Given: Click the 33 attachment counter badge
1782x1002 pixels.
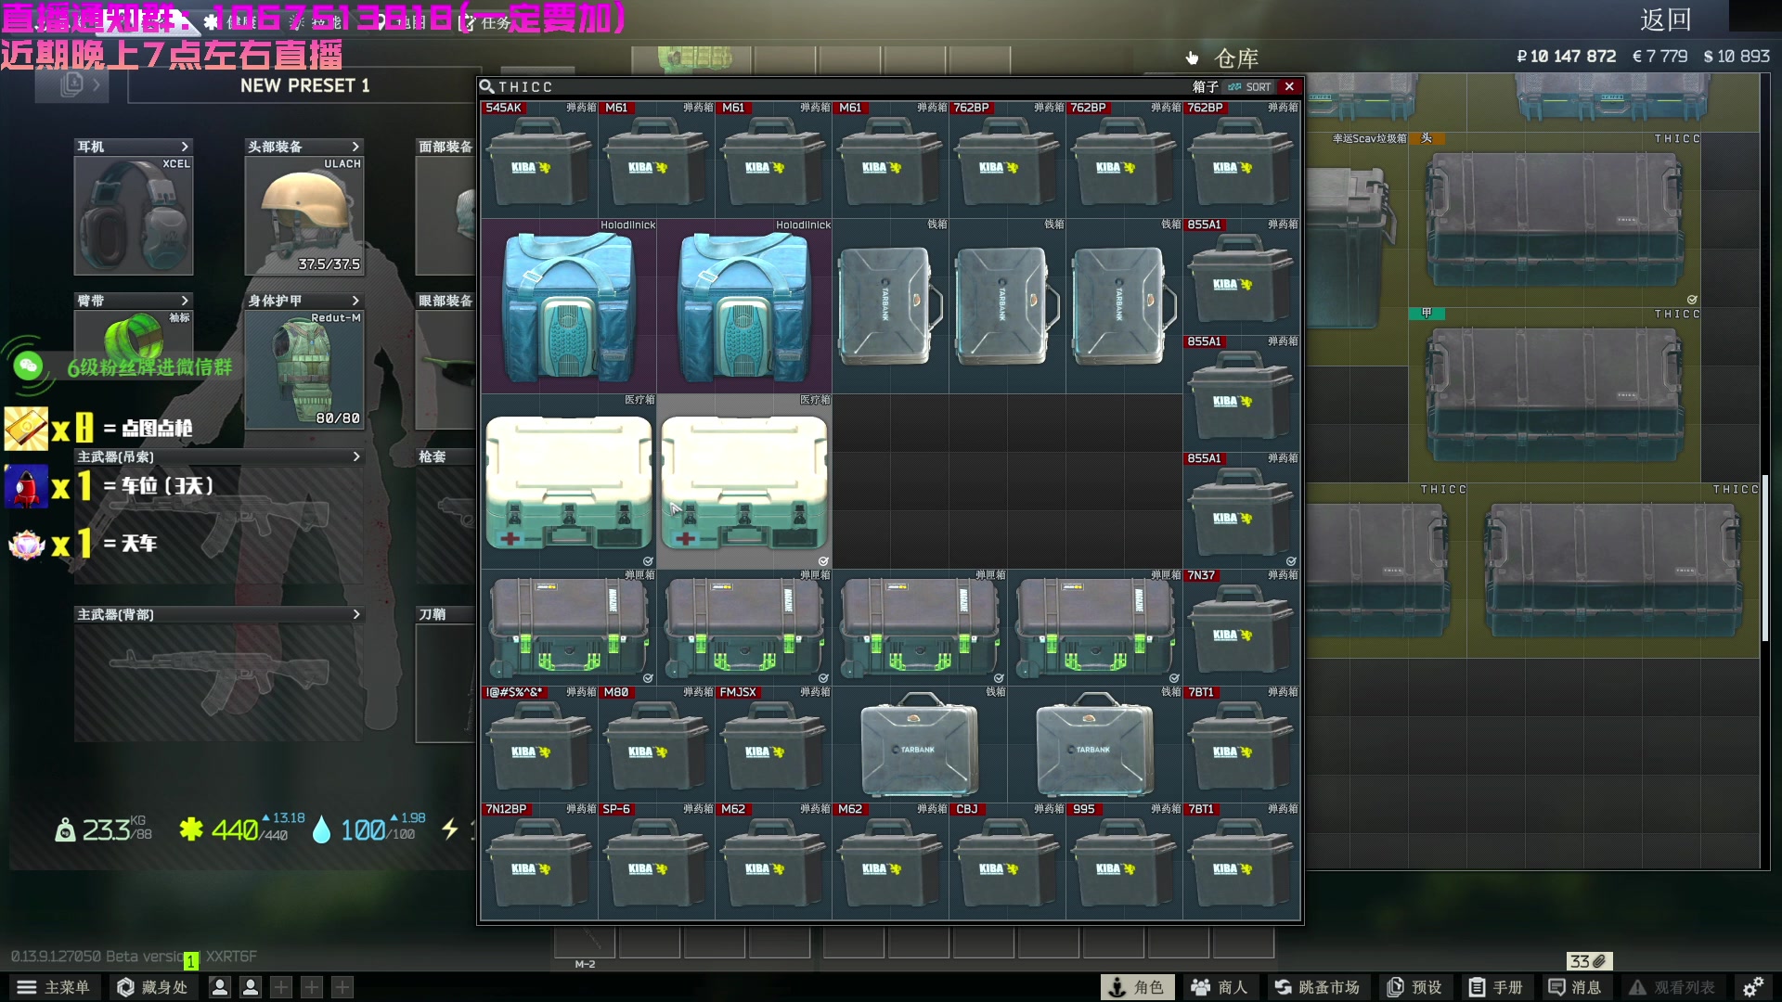Looking at the screenshot, I should (1589, 961).
